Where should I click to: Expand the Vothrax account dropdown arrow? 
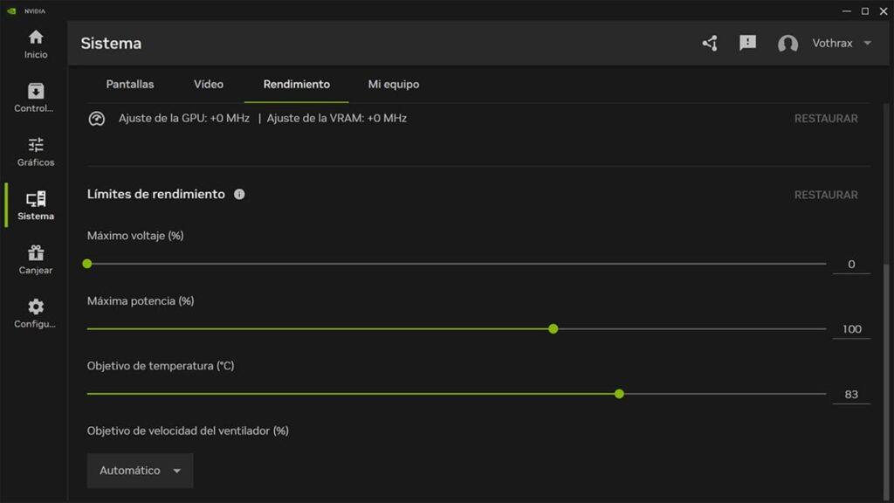(x=867, y=44)
